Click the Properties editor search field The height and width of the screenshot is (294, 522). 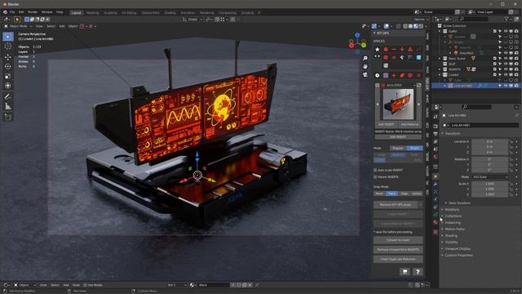pyautogui.click(x=476, y=107)
